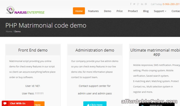Click the Call Today label
This screenshot has width=180, height=106.
(156, 4)
